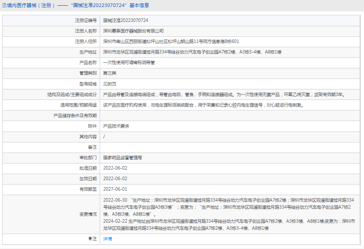Click the 其他内容 slash value

coord(104,137)
